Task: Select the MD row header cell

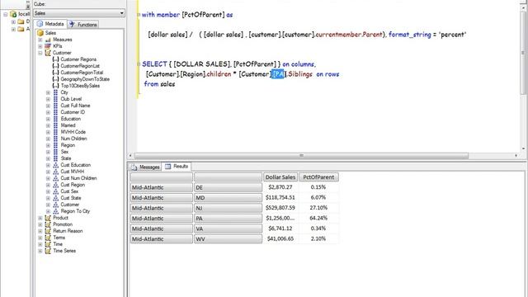Action: click(228, 198)
